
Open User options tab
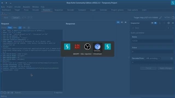[x=133, y=10]
